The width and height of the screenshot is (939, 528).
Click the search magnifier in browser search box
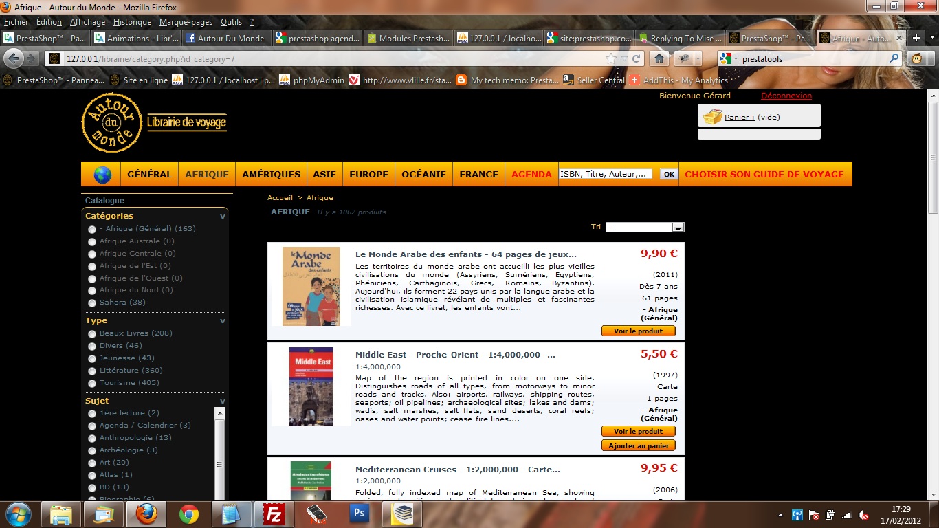(894, 59)
